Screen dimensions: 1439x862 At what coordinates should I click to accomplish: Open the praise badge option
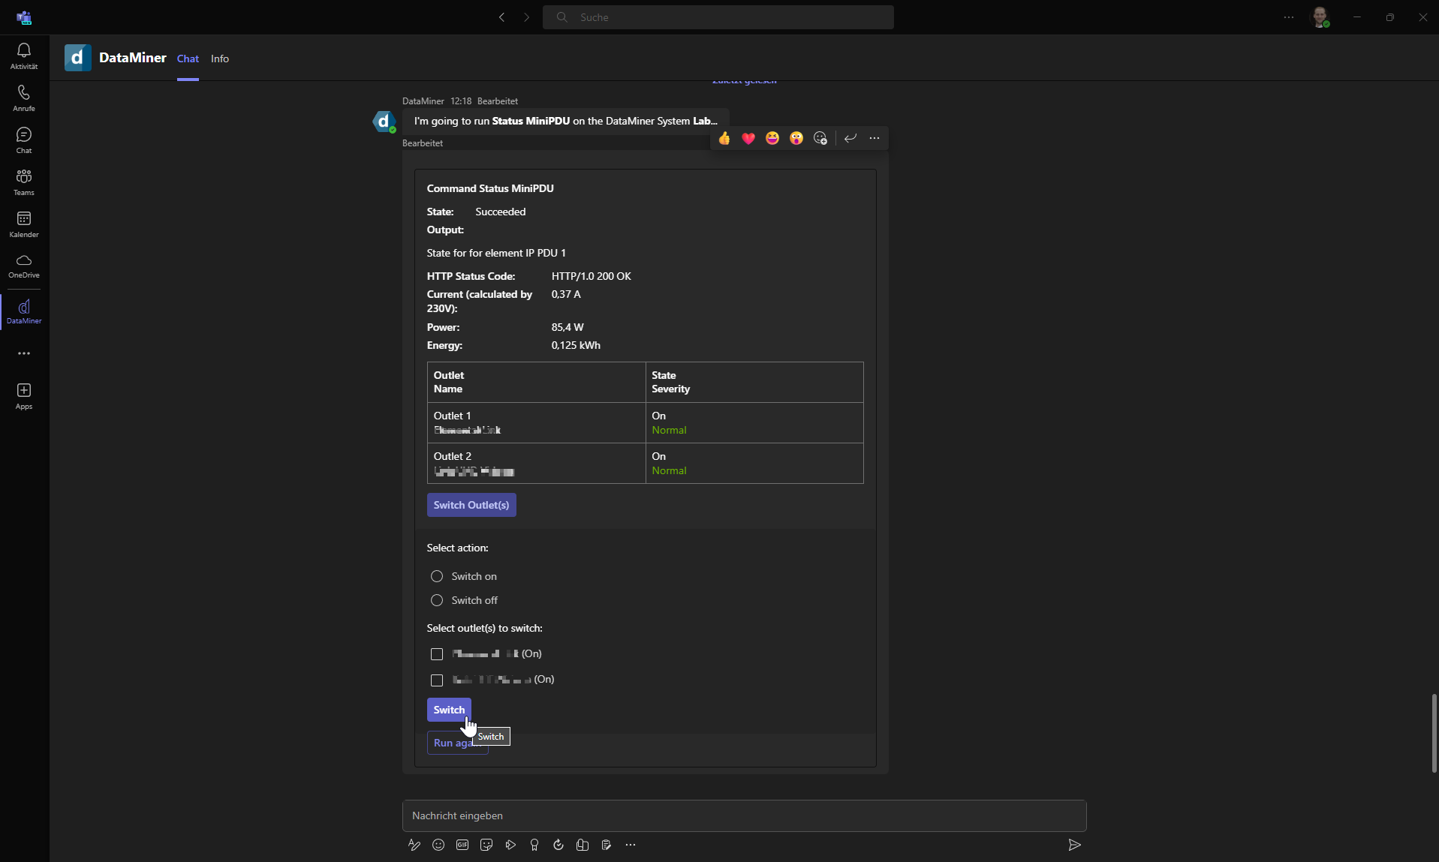[x=534, y=845]
